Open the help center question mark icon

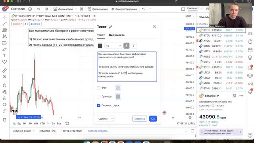(x=250, y=135)
